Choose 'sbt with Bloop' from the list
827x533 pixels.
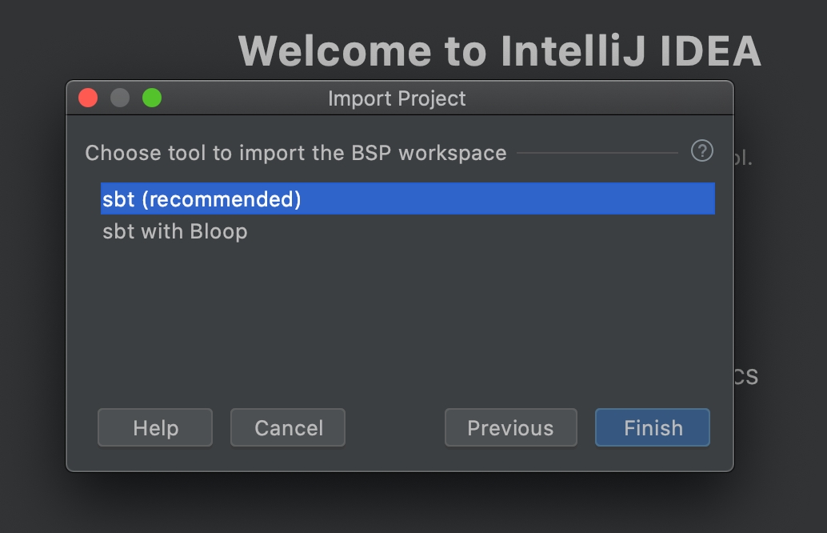click(x=175, y=232)
